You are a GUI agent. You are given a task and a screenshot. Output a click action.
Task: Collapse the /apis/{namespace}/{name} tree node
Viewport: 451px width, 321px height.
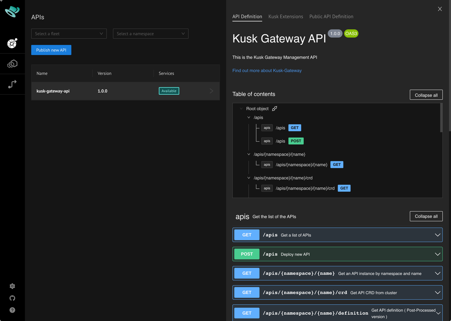click(x=249, y=154)
